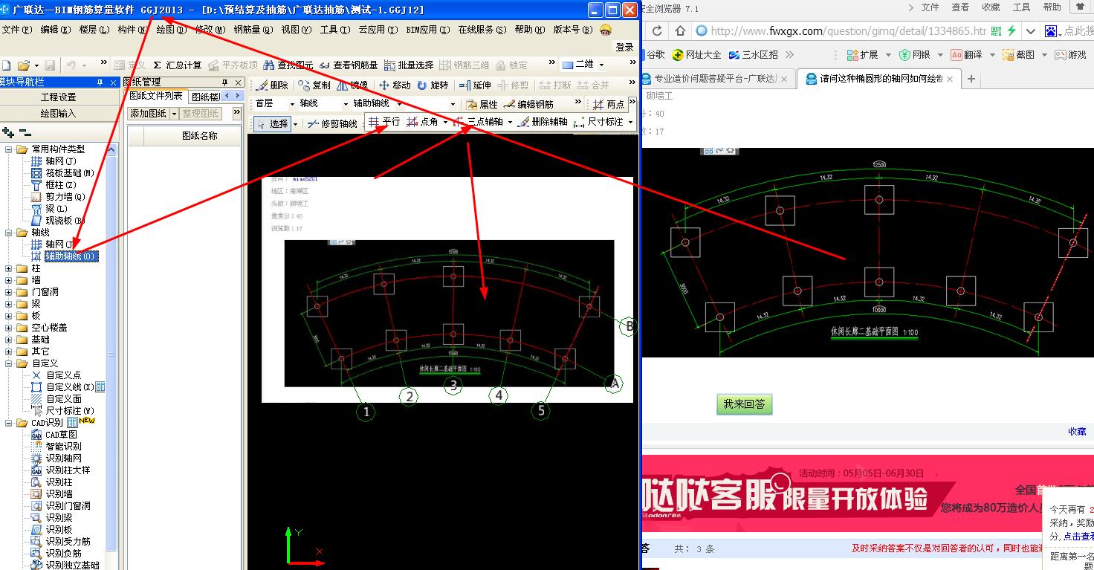Viewport: 1094px width, 570px height.
Task: Click the QR code icon in address bar
Action: (996, 31)
